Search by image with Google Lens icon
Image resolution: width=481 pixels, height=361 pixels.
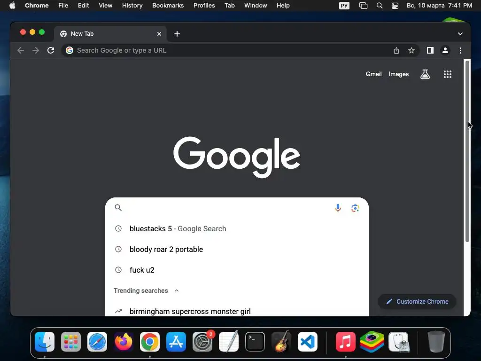tap(355, 208)
